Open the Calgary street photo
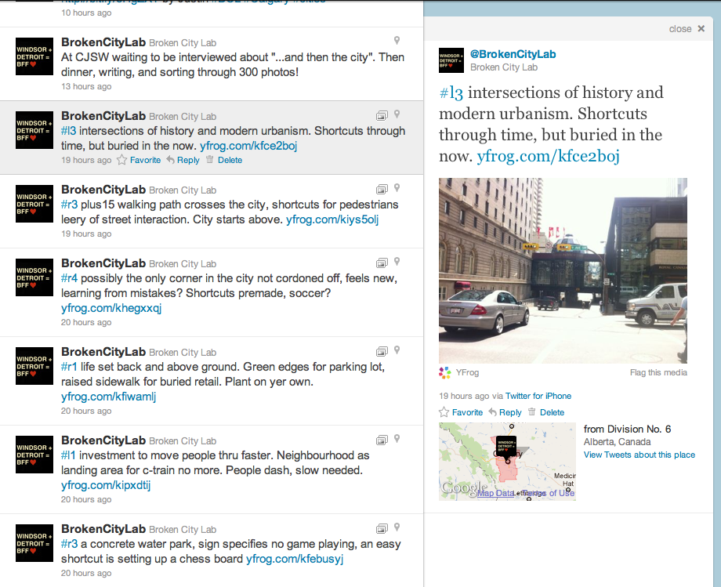The image size is (721, 587). pos(563,270)
